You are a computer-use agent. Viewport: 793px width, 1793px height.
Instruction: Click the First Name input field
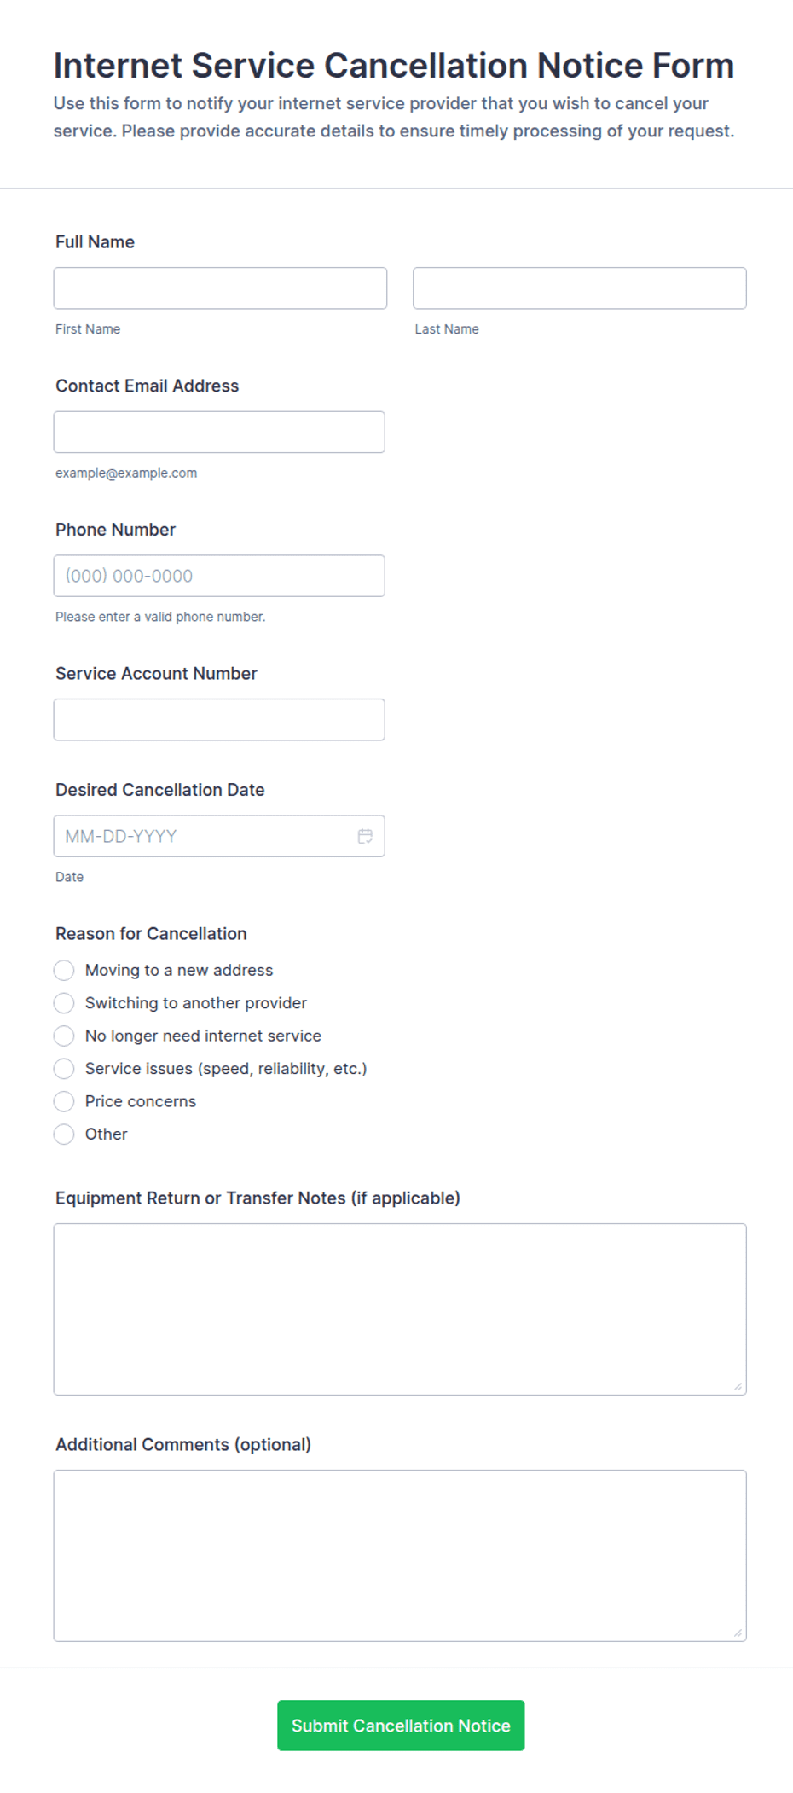tap(220, 288)
